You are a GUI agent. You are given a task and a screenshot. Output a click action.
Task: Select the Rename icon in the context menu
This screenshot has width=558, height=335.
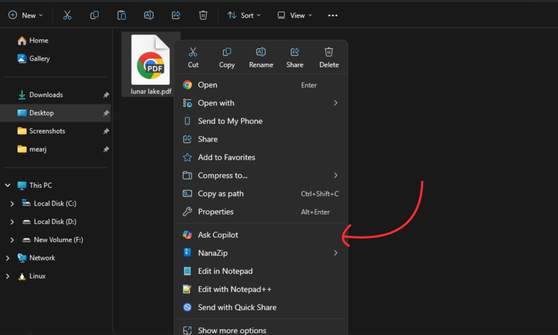pyautogui.click(x=261, y=52)
